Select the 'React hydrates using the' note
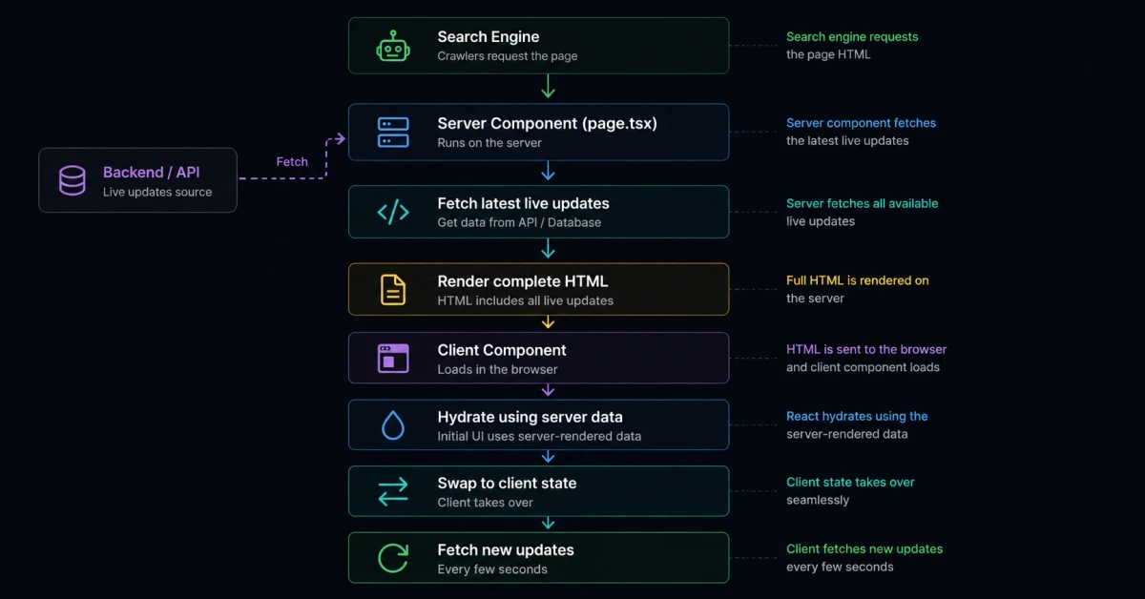Screen dimensions: 1145x599 [x=857, y=425]
